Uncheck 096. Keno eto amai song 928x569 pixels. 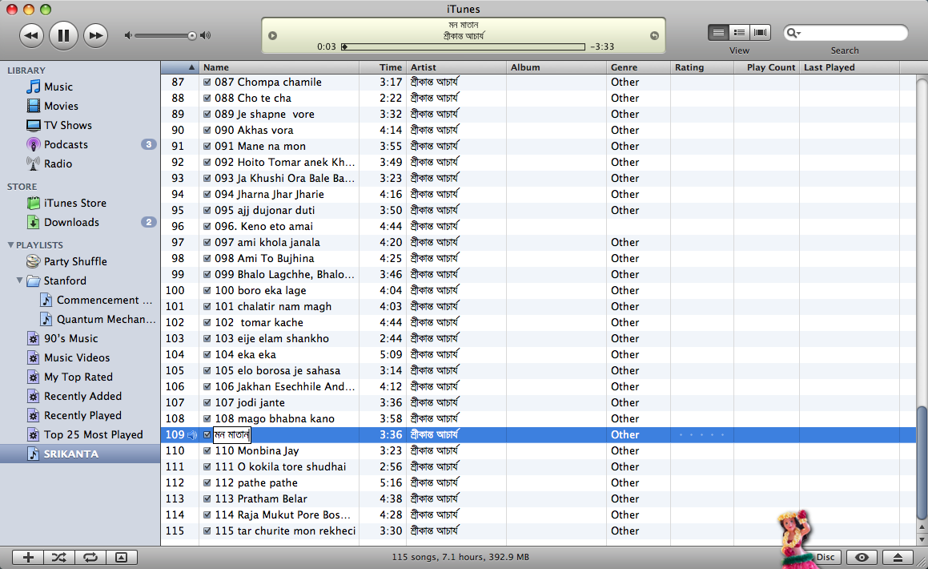pos(207,226)
